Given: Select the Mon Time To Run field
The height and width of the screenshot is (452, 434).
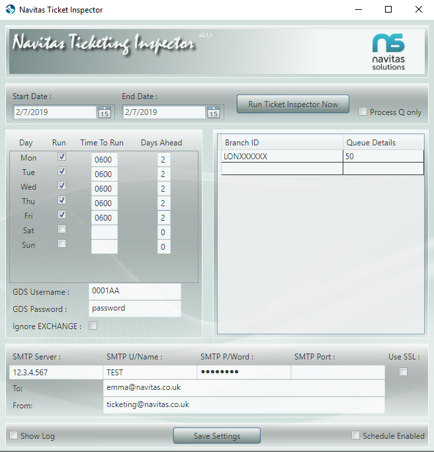Looking at the screenshot, I should point(105,160).
